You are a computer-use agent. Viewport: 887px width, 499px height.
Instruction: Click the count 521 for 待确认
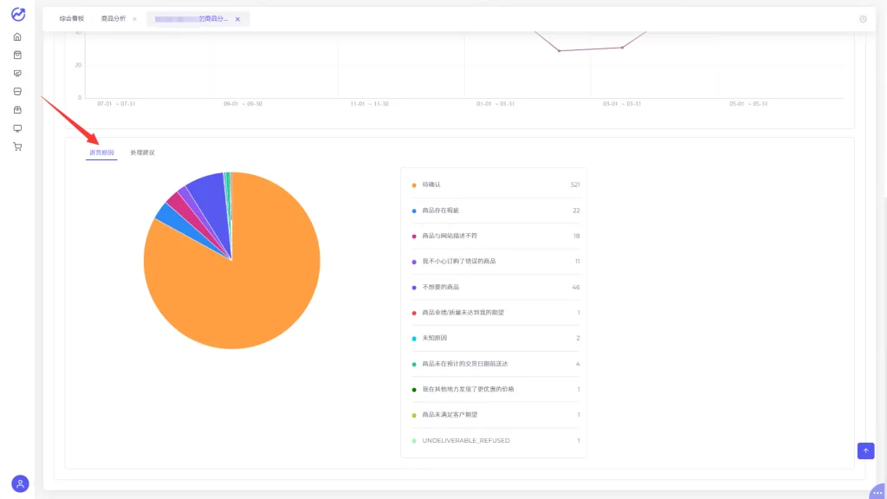(x=575, y=185)
